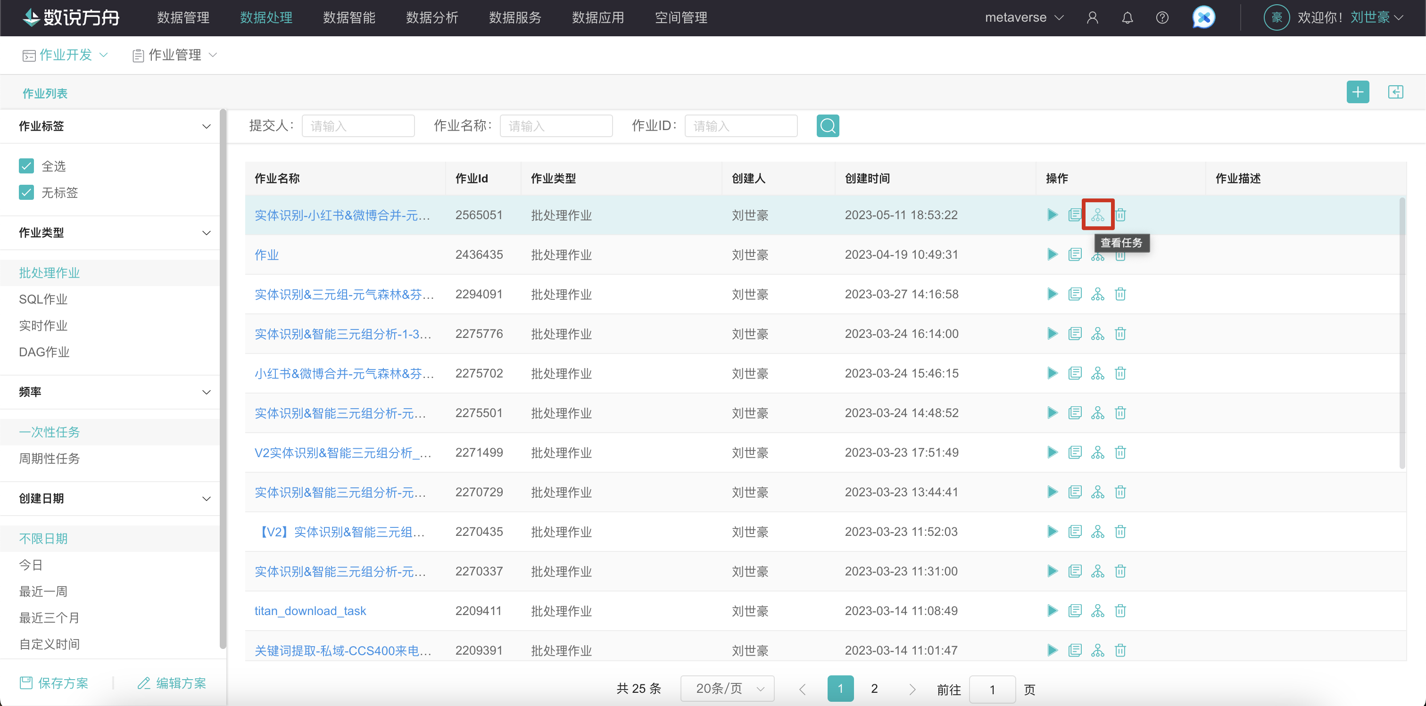
Task: Filter by 最近一周 creation date
Action: point(43,591)
